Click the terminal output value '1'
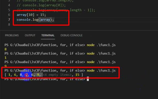The width and height of the screenshot is (158, 99). pos(5,58)
